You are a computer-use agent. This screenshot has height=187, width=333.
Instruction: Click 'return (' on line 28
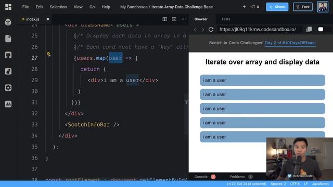point(93,69)
